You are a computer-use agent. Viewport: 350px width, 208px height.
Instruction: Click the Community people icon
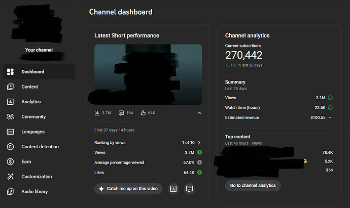[x=10, y=117]
